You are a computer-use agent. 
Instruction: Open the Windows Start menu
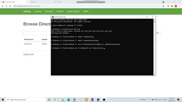3,99
